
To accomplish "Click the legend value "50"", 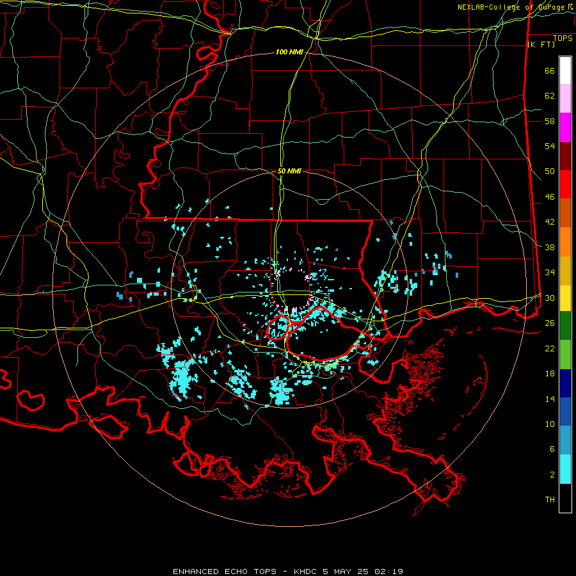I will 550,172.
